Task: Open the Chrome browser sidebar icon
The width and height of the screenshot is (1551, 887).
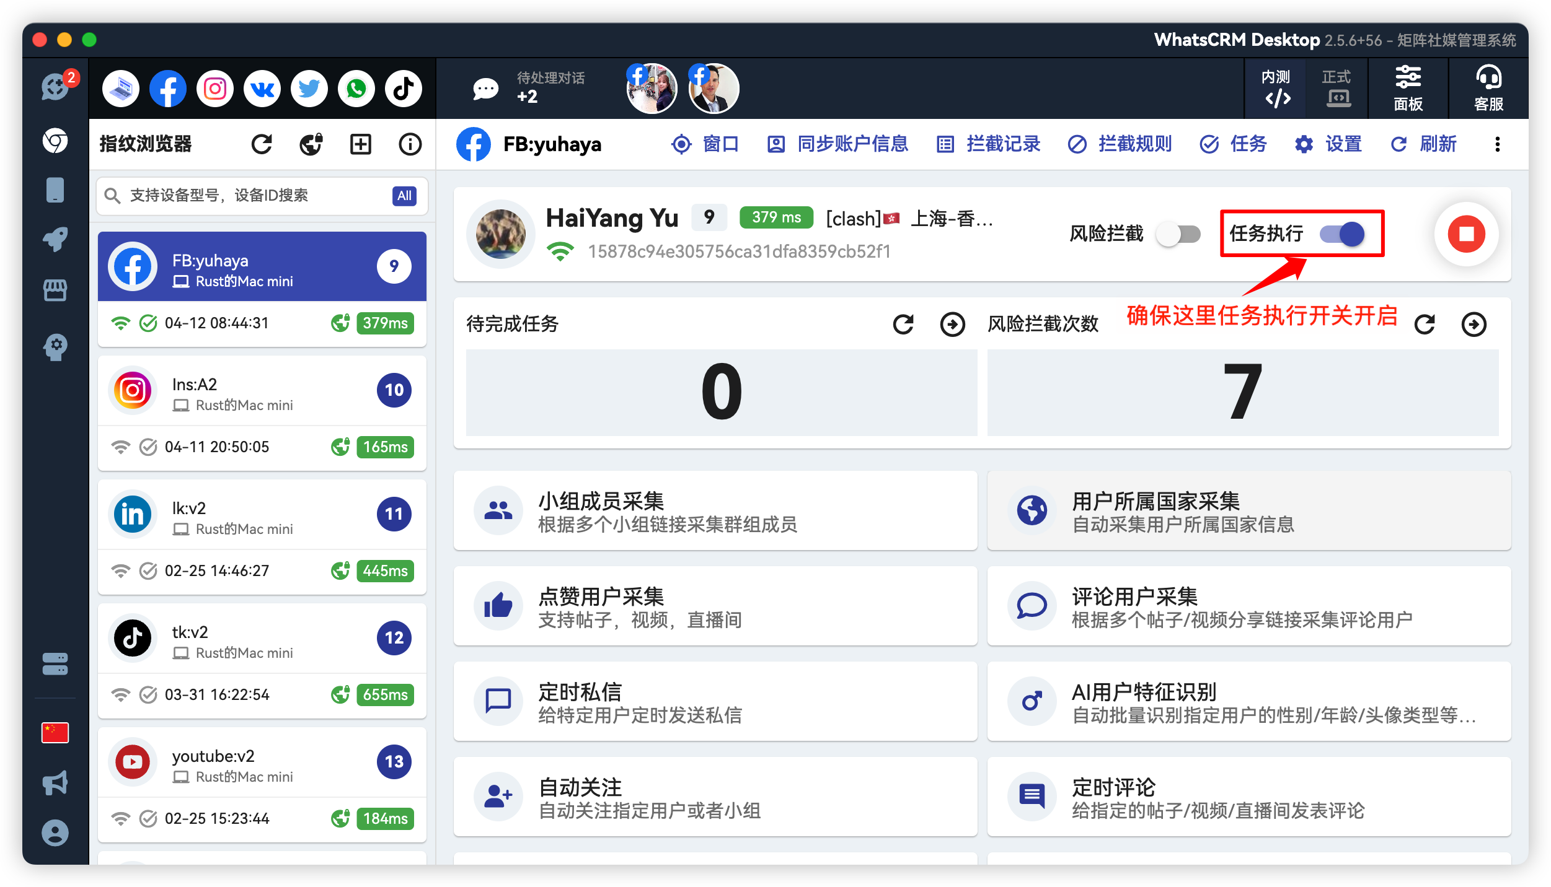Action: click(x=55, y=141)
